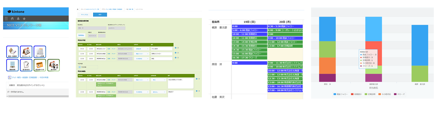Click the 納品完了 report text area

pyautogui.click(x=181, y=94)
